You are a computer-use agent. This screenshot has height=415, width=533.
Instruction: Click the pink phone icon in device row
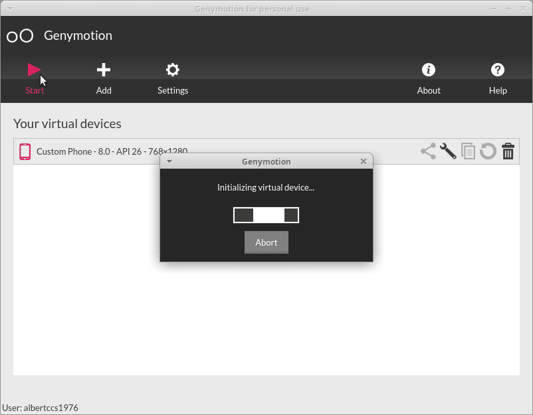[25, 151]
